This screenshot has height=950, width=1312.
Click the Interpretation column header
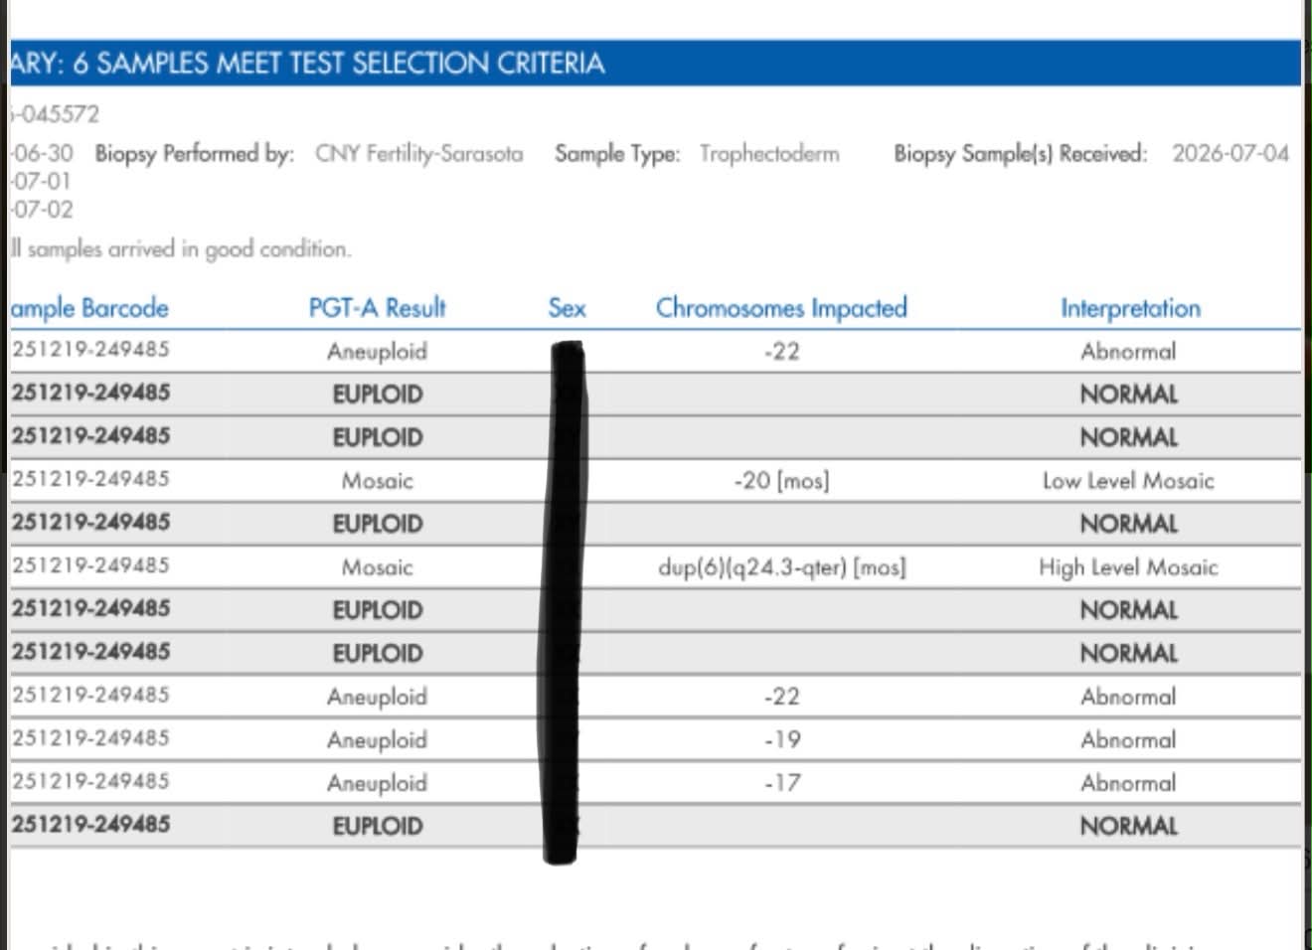click(x=1130, y=308)
